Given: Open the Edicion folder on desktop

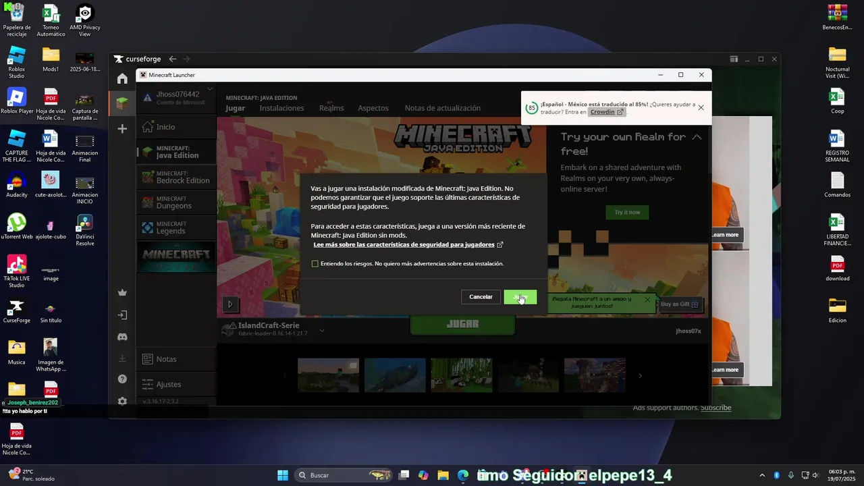Looking at the screenshot, I should [837, 310].
